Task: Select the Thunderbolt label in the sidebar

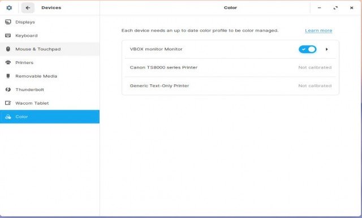Action: (x=29, y=89)
